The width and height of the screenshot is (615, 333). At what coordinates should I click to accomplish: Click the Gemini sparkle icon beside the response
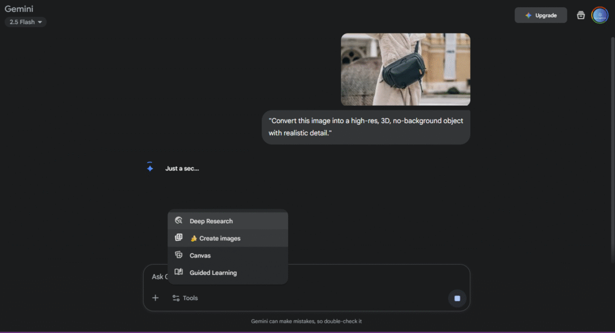(150, 168)
